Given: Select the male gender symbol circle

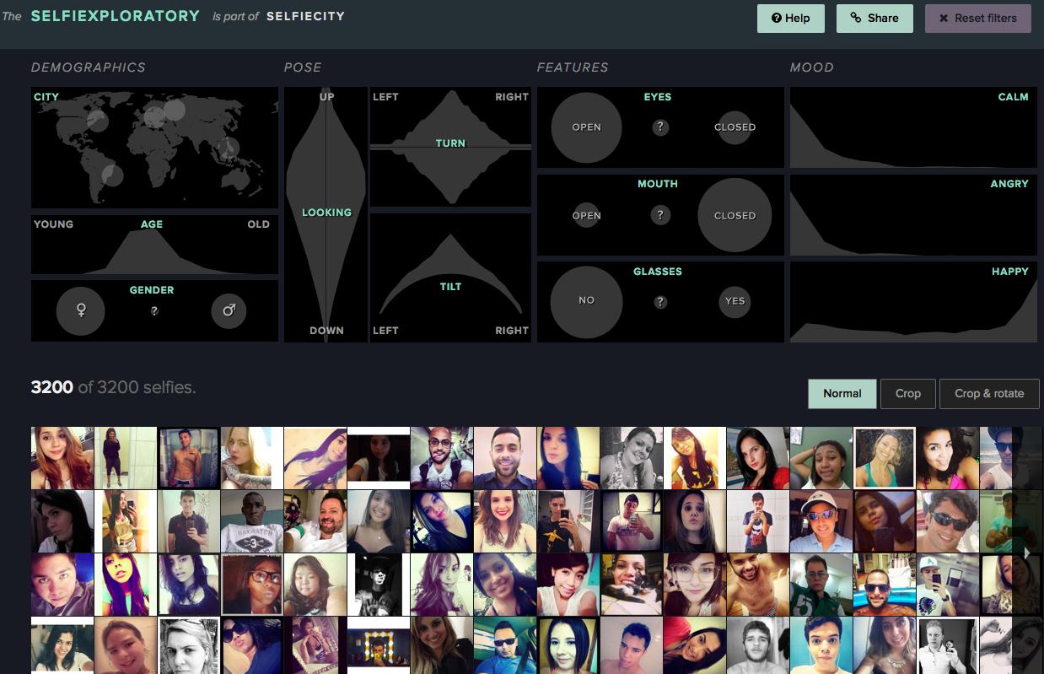Looking at the screenshot, I should (229, 310).
